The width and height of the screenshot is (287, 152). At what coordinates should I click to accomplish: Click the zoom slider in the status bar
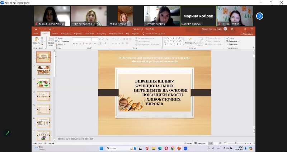click(x=236, y=143)
